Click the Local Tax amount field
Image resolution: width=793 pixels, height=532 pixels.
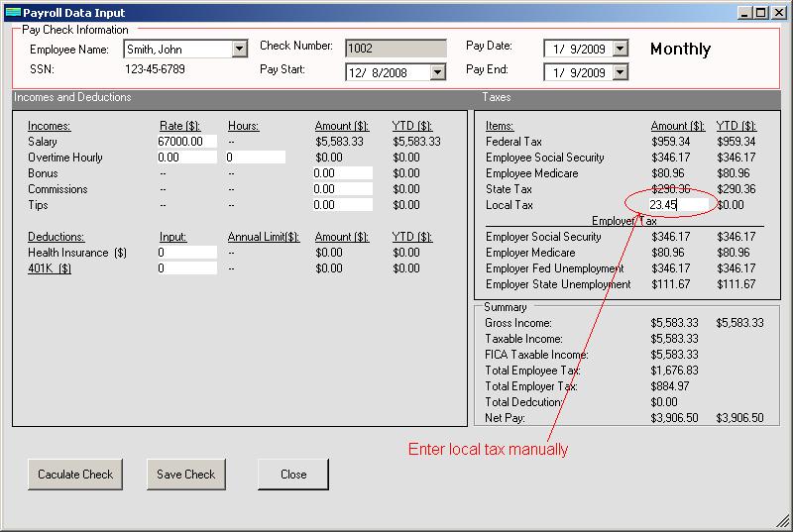point(679,205)
